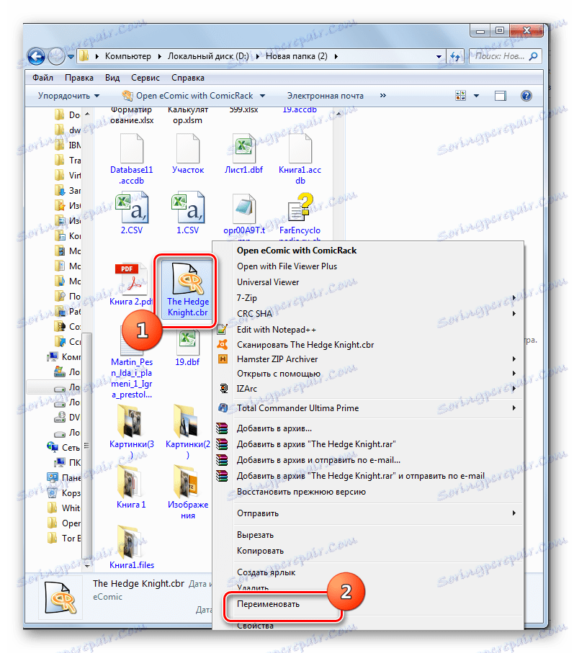
Task: Expand the Отправить submenu
Action: pos(368,513)
